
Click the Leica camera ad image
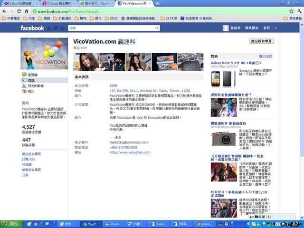tap(224, 139)
